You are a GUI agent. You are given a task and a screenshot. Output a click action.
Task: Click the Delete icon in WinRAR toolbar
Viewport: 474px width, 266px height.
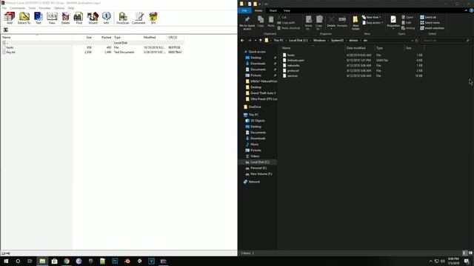pyautogui.click(x=65, y=18)
